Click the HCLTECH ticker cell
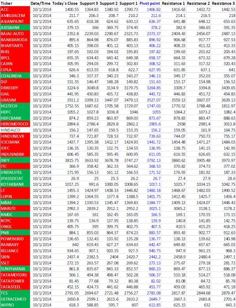Viewport: 236px width, 308px height. pyautogui.click(x=15, y=106)
